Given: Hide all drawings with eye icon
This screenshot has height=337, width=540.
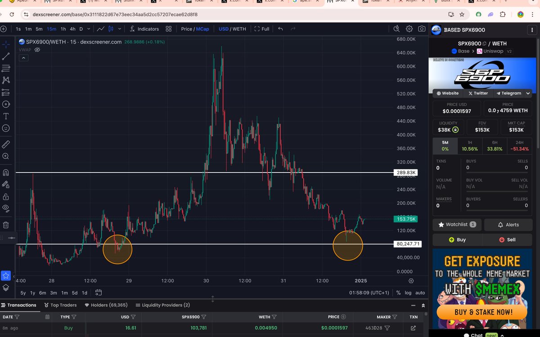Looking at the screenshot, I should tap(6, 208).
